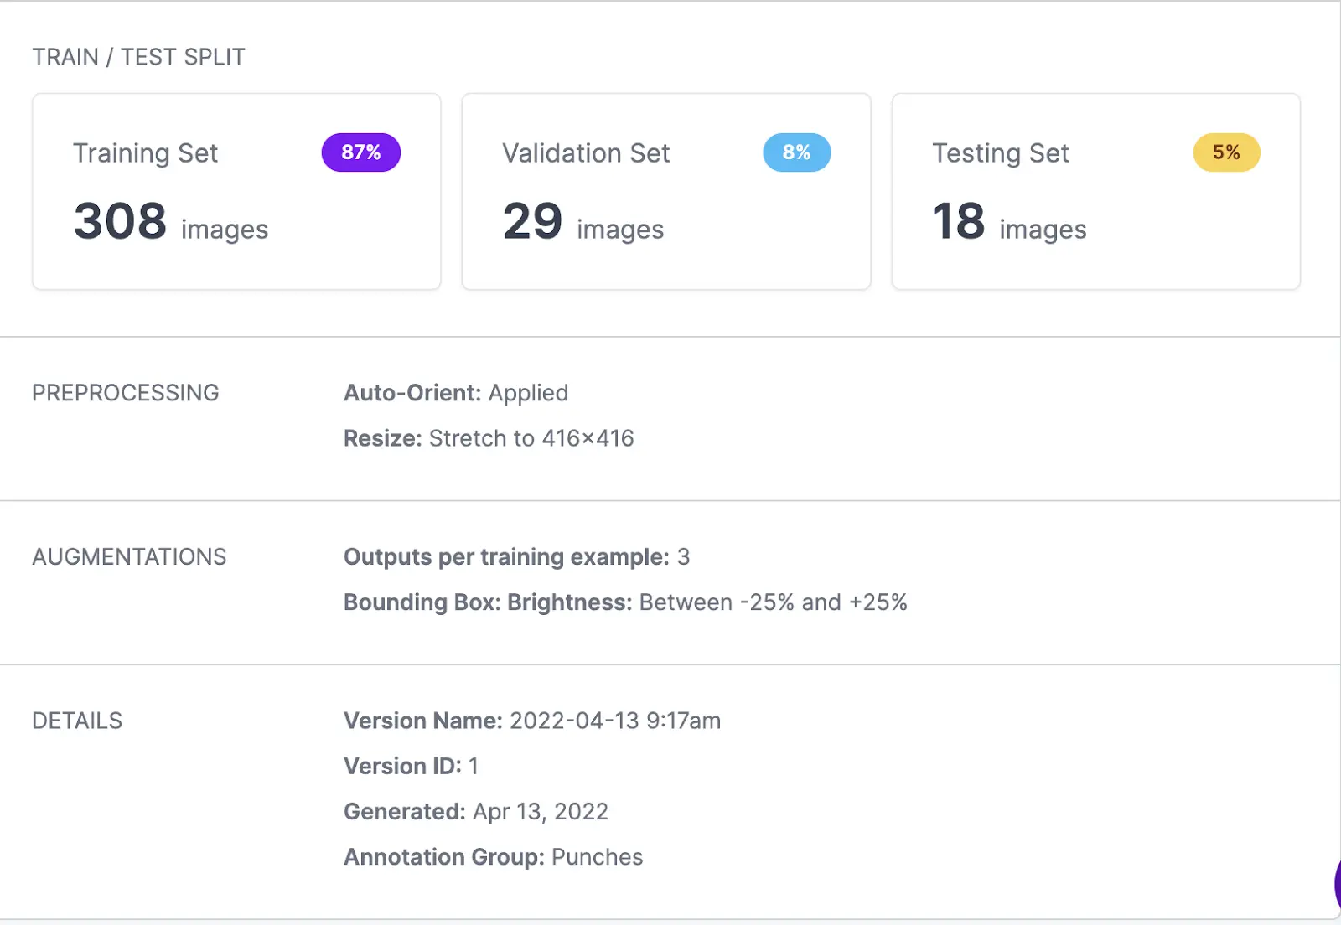Image resolution: width=1341 pixels, height=925 pixels.
Task: Click the TRAIN / TEST SPLIT heading
Action: [138, 57]
